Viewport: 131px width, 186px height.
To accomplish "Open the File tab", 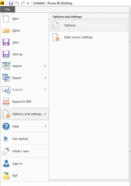I will 8,9.
